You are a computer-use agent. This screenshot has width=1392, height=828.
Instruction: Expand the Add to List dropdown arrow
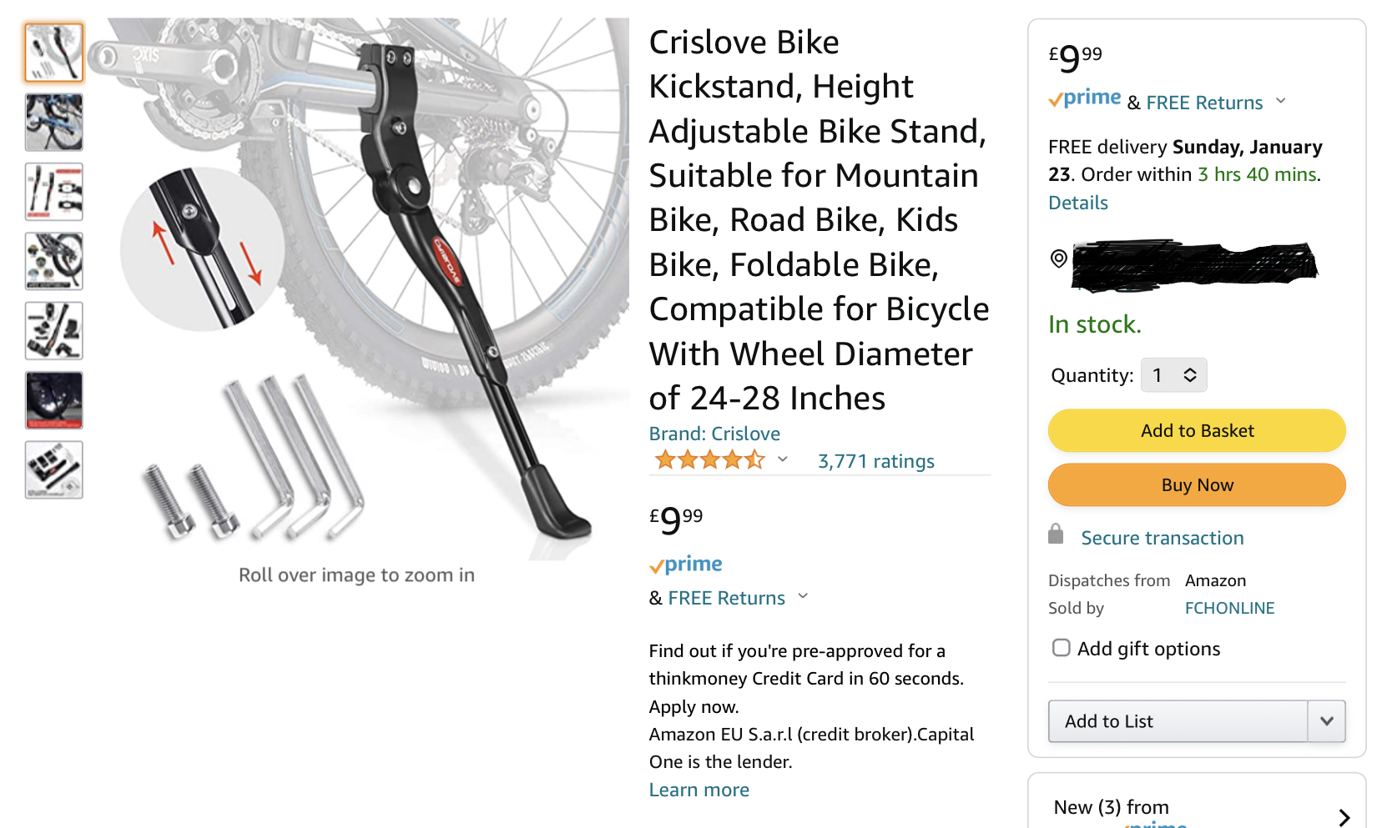[x=1326, y=721]
